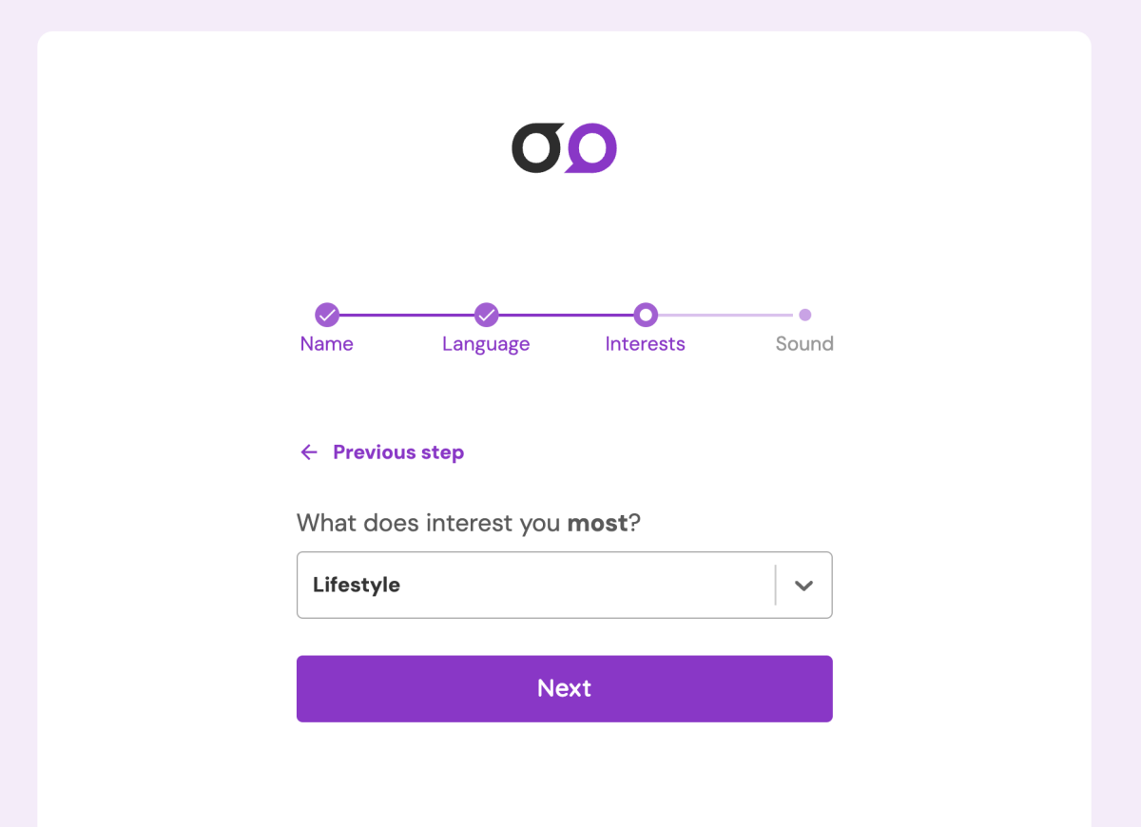
Task: Click progress line between Language and Interests
Action: point(566,315)
